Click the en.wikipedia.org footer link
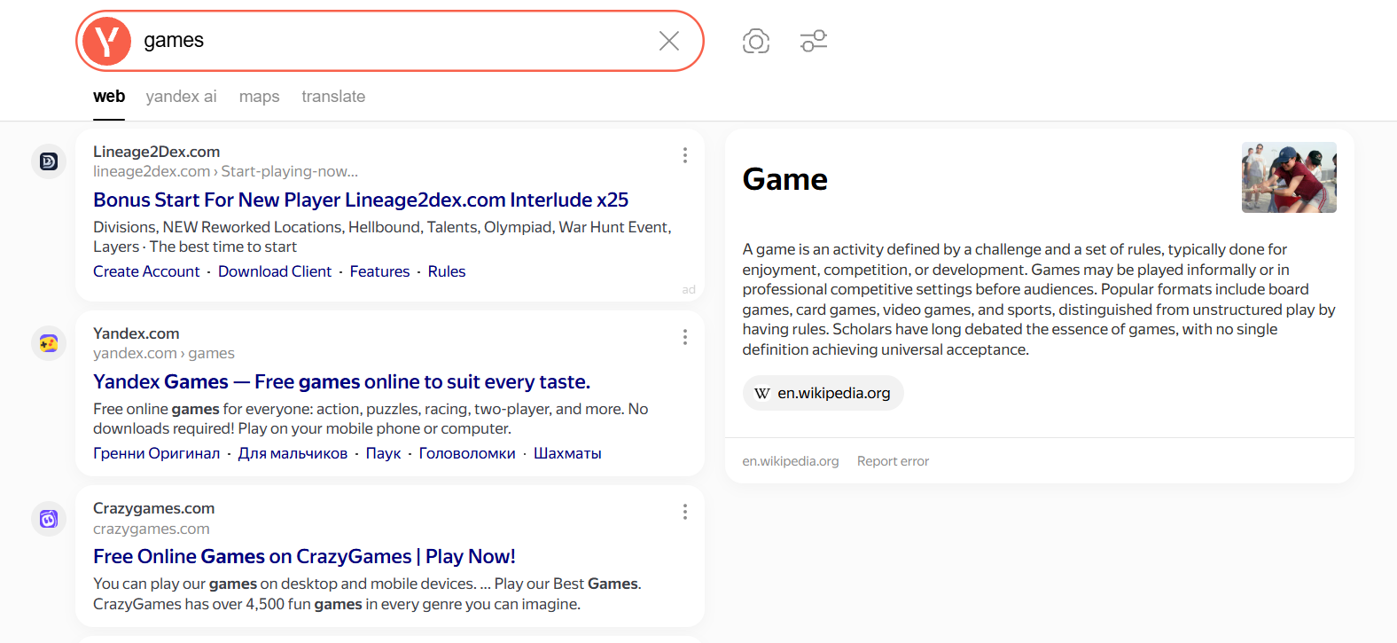Screen dimensions: 1397x643 click(791, 461)
